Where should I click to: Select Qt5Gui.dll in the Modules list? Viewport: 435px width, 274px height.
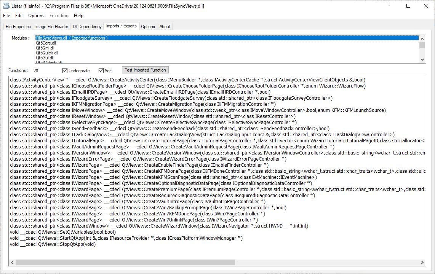pyautogui.click(x=227, y=58)
